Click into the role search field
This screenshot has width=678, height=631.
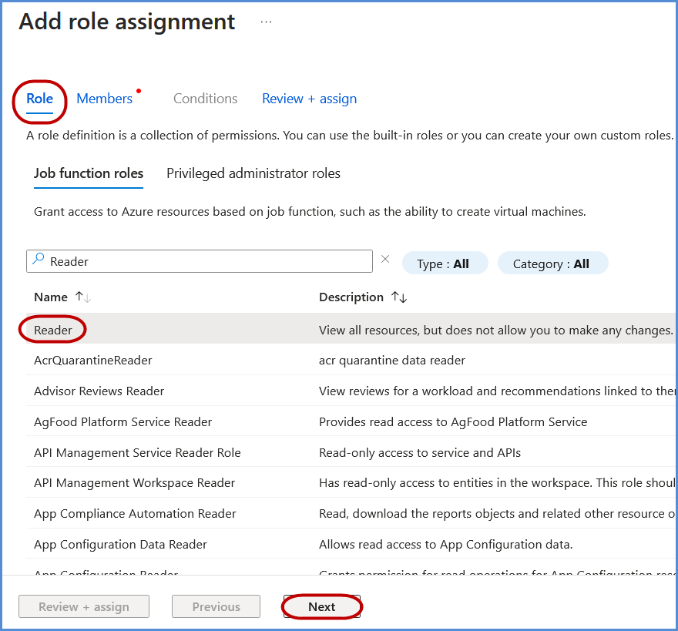(208, 261)
